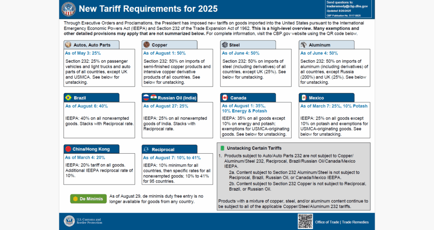Click the Mexico flag icon
Viewport: 434px width, 230px height.
click(303, 98)
